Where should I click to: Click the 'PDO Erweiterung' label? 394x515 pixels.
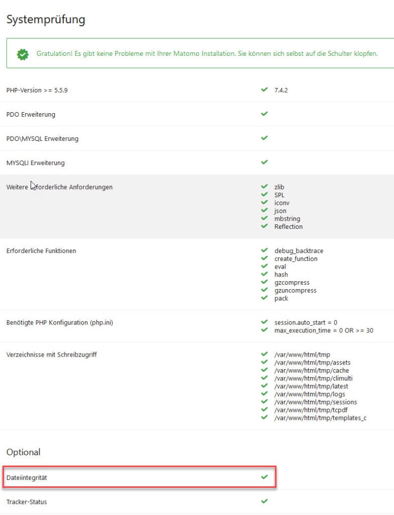[31, 115]
